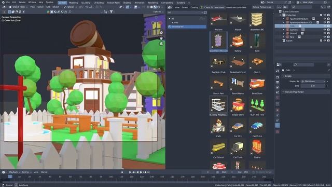Open the asset browser Catalog menu
Viewport: 332px width, 187px height.
tap(195, 7)
